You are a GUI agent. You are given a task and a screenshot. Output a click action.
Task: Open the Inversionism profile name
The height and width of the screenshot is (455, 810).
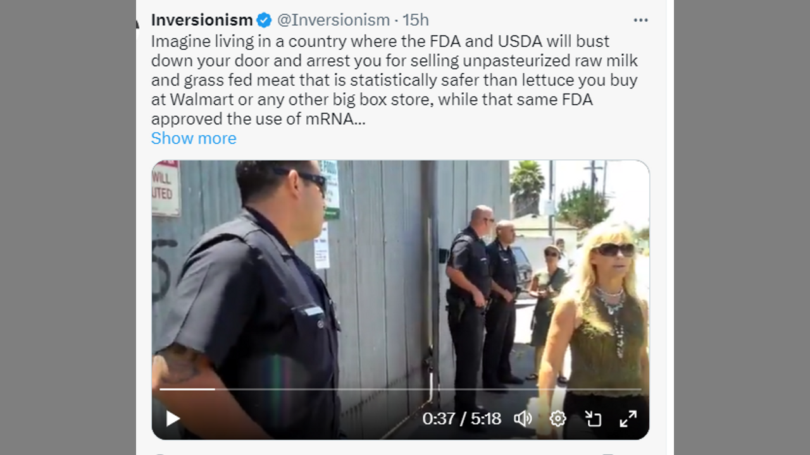click(202, 20)
